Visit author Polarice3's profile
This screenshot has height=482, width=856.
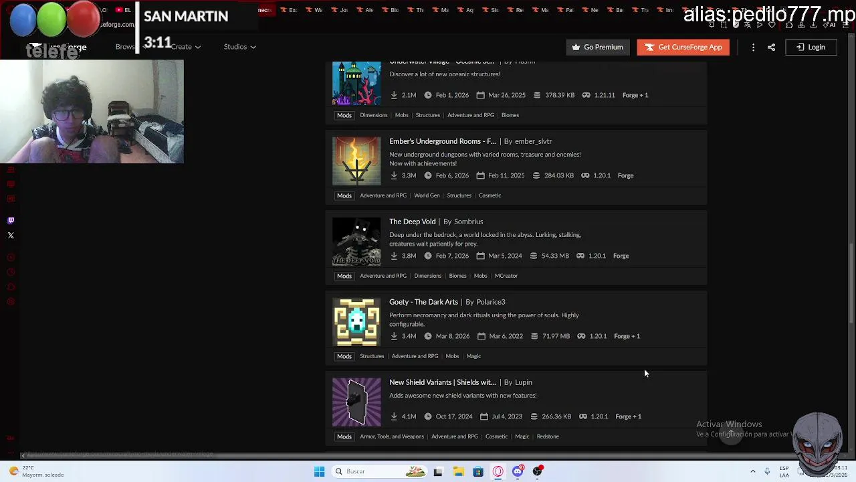point(491,302)
